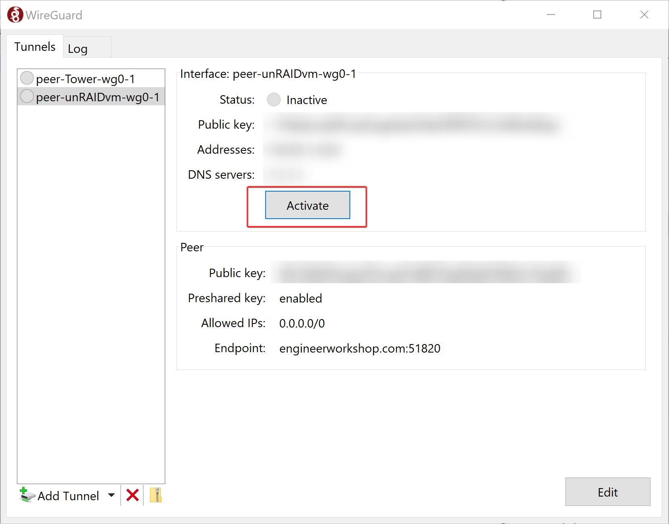Click the Endpoint value engineerworkshop.com:51820

tap(359, 348)
